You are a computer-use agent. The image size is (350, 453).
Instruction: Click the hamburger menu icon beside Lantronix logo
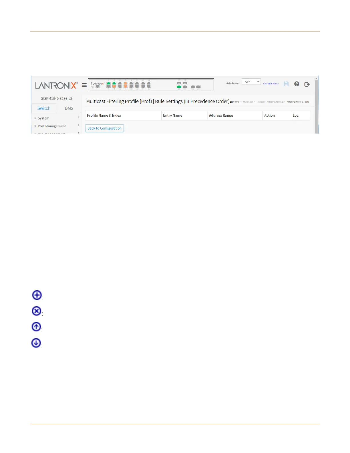[x=84, y=85]
